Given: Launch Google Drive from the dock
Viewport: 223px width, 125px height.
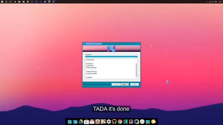Looking at the screenshot, I should pos(81,122).
